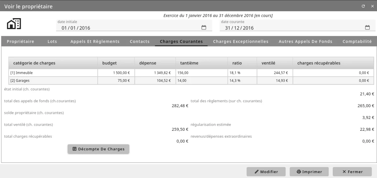The image size is (377, 178).
Task: Click budget cell 75,00 €
Action: (116, 80)
